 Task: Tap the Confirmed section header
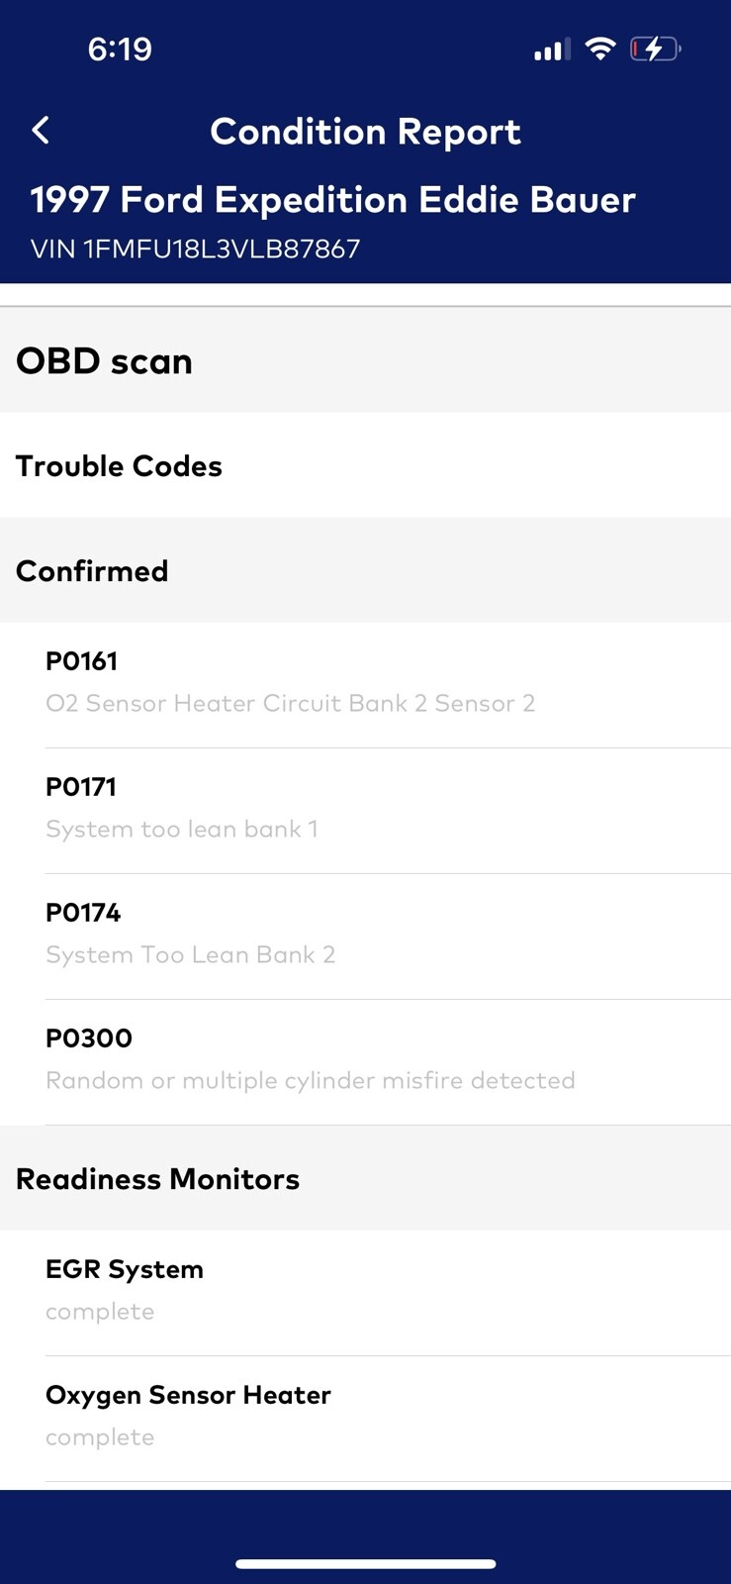92,571
